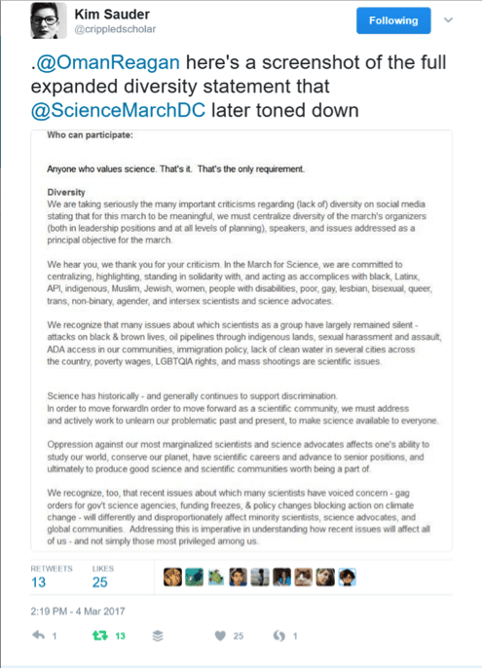Open Kim Sauder's profile avatar
Image resolution: width=483 pixels, height=669 pixels.
coord(49,20)
